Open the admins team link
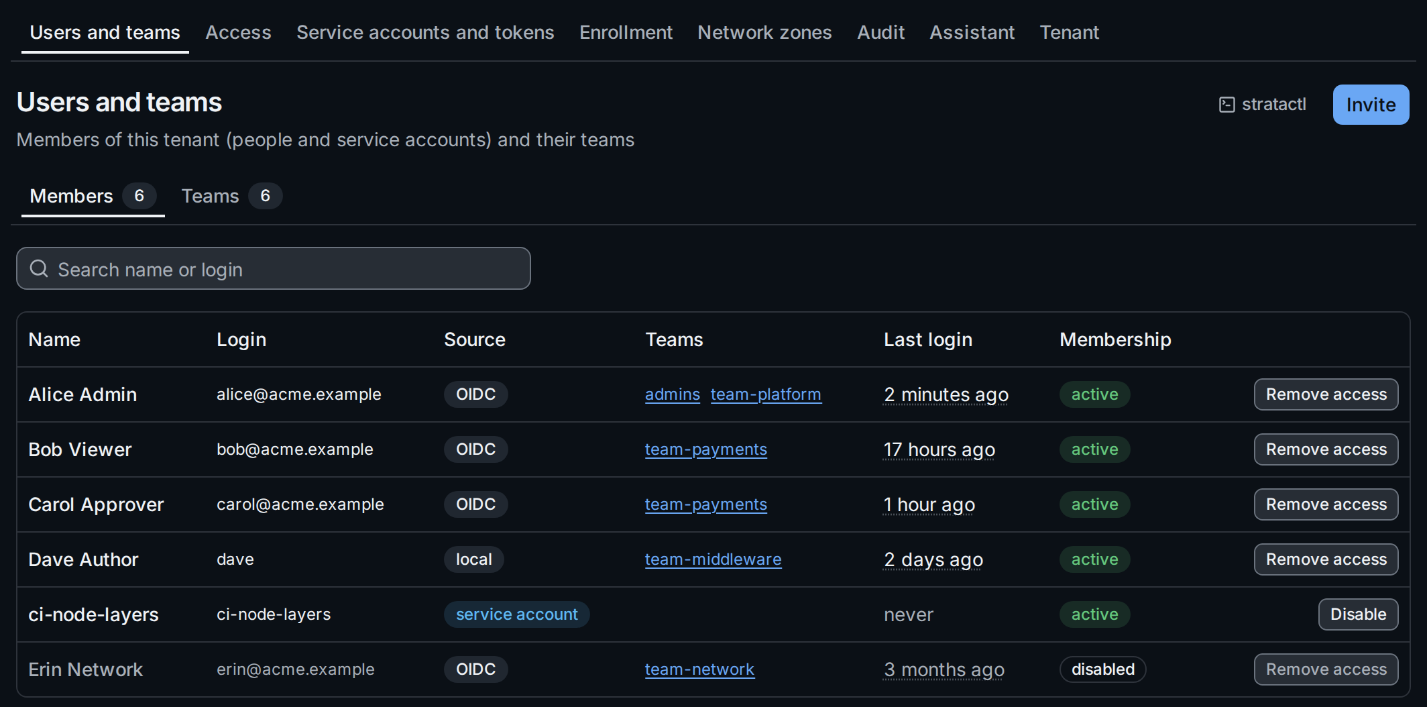Image resolution: width=1427 pixels, height=707 pixels. pos(672,394)
